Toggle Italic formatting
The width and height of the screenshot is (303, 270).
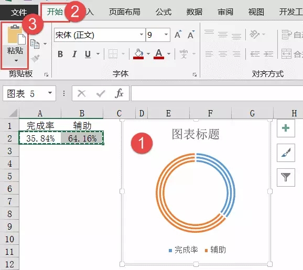point(74,54)
